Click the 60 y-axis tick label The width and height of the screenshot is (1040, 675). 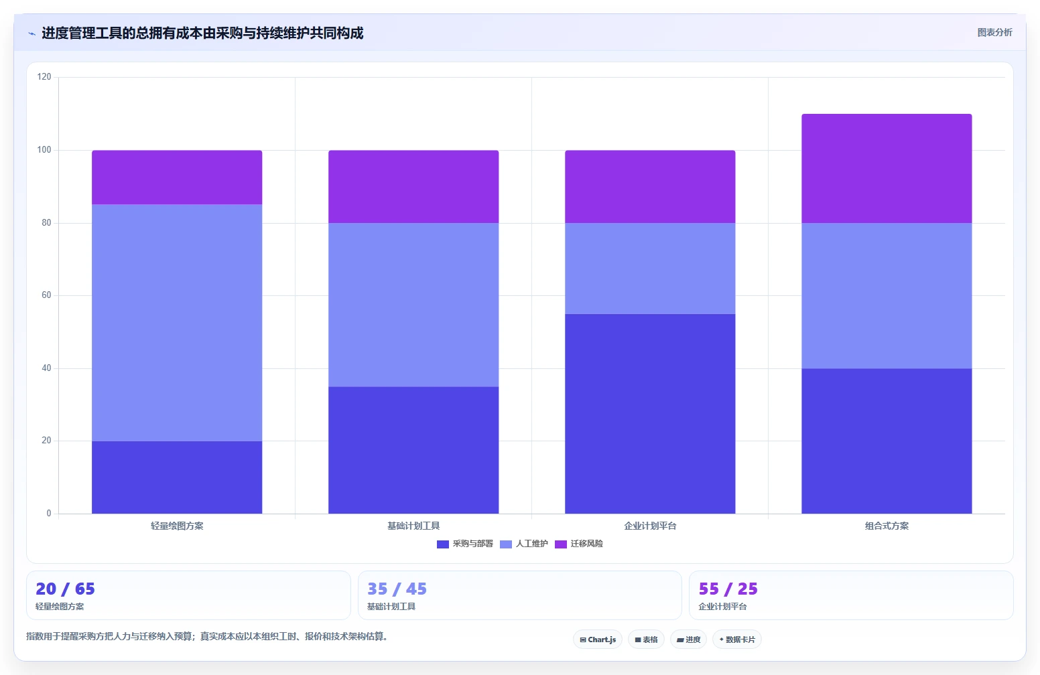(x=46, y=295)
